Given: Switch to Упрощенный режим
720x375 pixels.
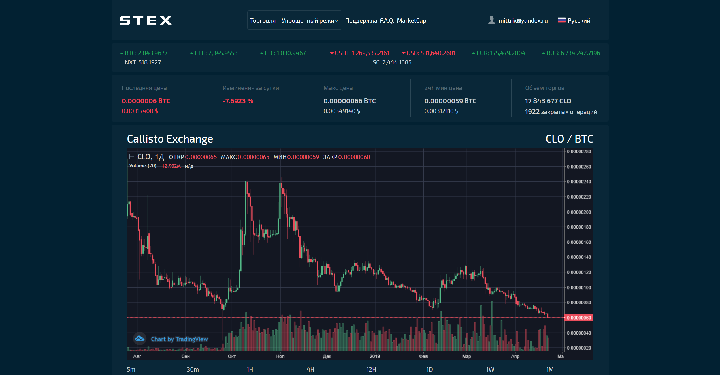Looking at the screenshot, I should tap(310, 20).
